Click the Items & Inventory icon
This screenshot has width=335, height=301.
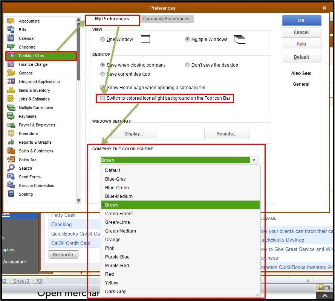(x=11, y=90)
